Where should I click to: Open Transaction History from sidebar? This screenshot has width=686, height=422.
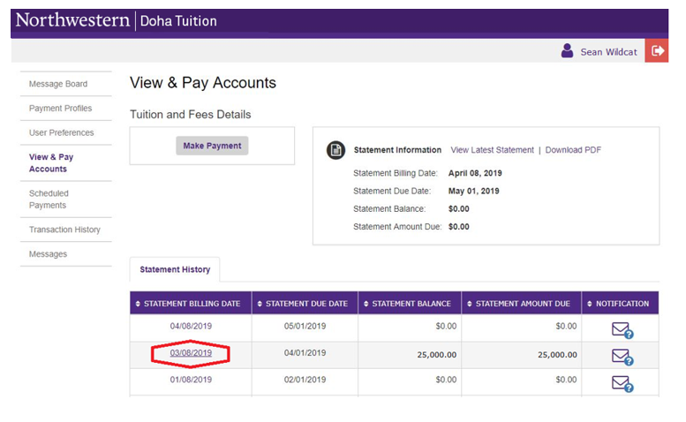pos(64,230)
